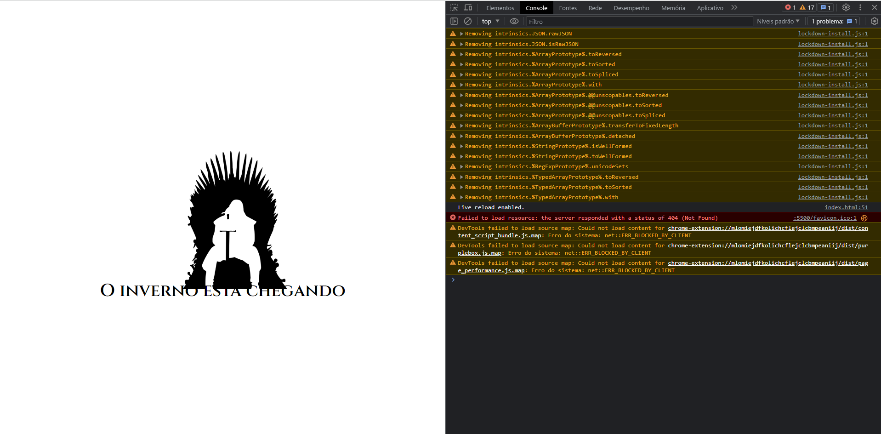881x434 pixels.
Task: Show more DevTools tabs chevron
Action: point(734,7)
